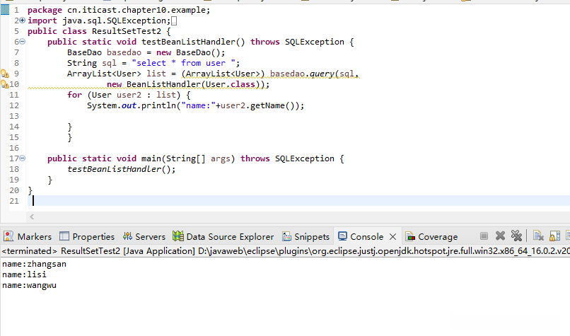Open the Servers tab
The height and width of the screenshot is (336, 570).
coord(144,237)
